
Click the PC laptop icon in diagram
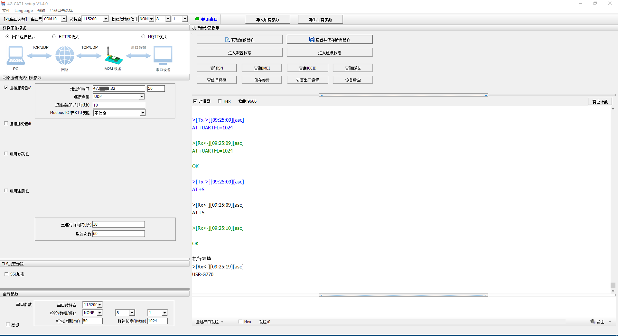point(15,55)
